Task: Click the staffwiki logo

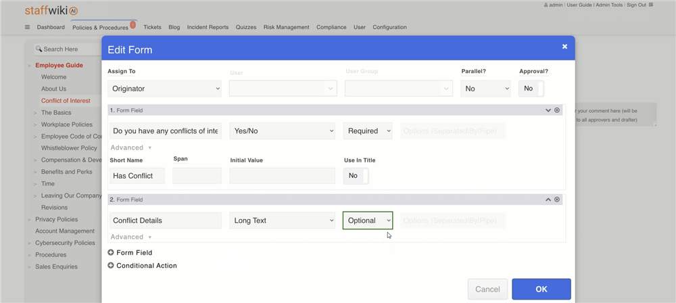Action: [51, 11]
